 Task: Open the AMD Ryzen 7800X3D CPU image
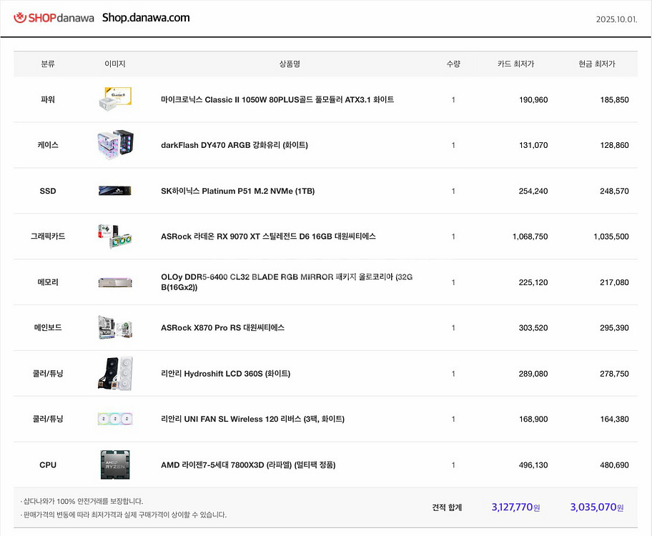(115, 465)
